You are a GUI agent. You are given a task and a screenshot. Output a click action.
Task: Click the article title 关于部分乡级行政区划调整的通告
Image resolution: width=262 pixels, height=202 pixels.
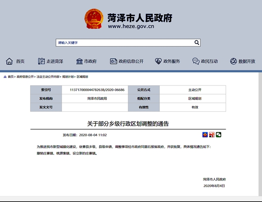coord(128,124)
